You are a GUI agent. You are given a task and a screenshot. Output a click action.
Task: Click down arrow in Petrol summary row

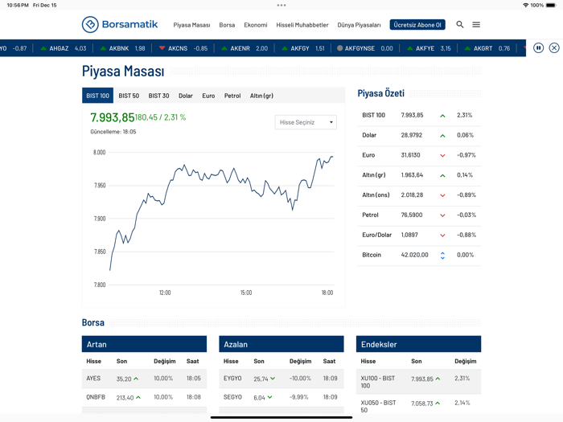[x=442, y=215]
